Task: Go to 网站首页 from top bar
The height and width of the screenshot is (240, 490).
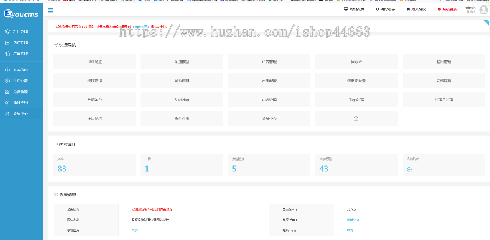Action: point(354,9)
